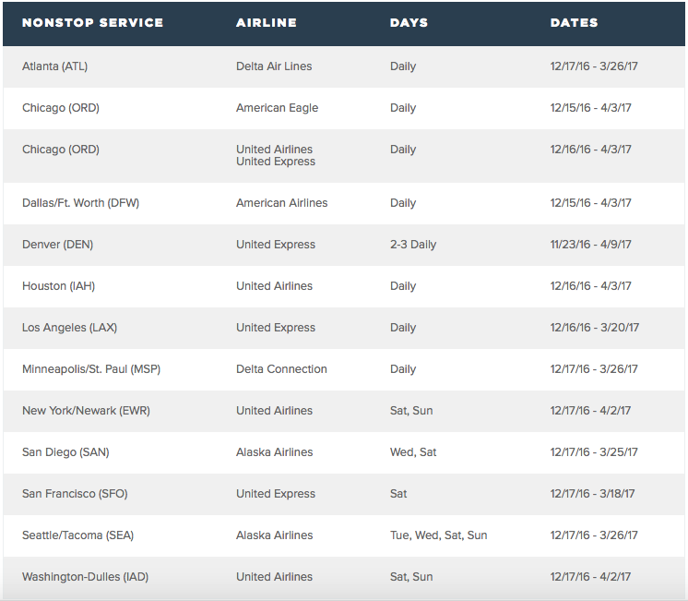The image size is (688, 601).
Task: Select the Dallas/Ft. Worth (DFW) destination
Action: 80,203
